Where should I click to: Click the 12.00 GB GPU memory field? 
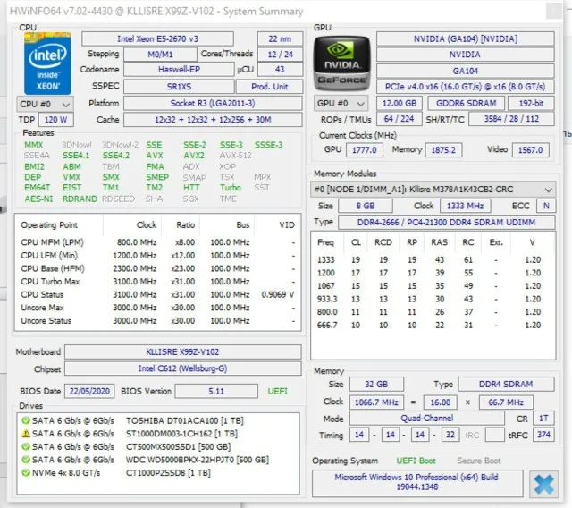[x=400, y=103]
